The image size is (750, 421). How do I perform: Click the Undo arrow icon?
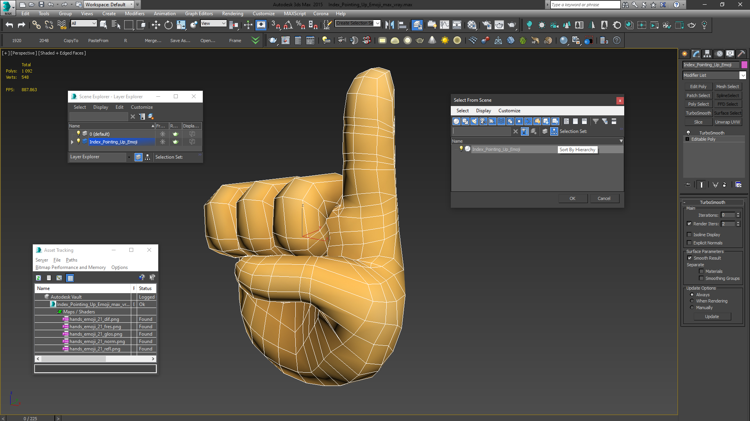pos(9,25)
